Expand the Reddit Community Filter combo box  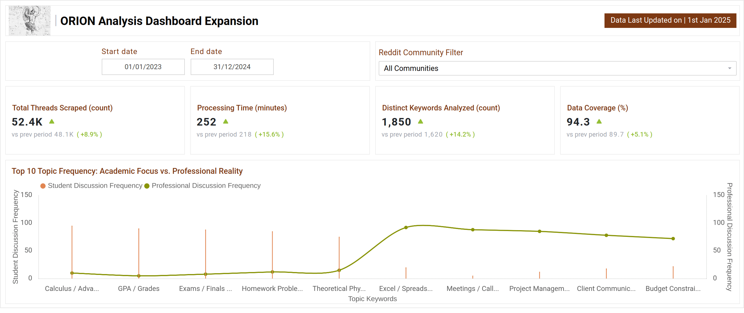(x=557, y=68)
